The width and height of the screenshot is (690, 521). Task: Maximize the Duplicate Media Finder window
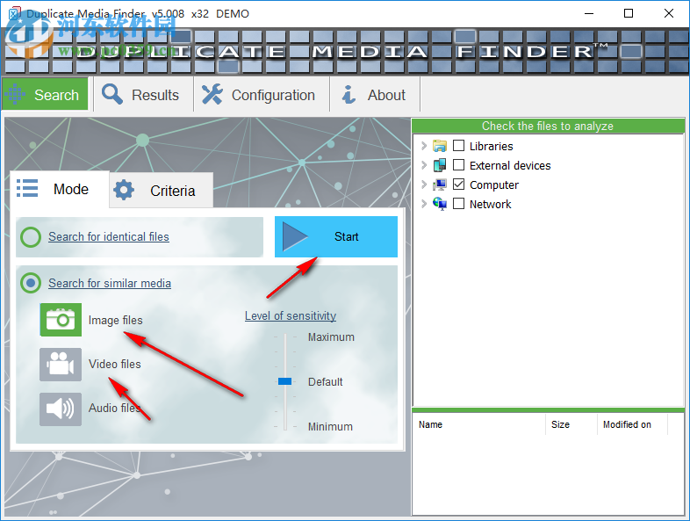tap(629, 13)
